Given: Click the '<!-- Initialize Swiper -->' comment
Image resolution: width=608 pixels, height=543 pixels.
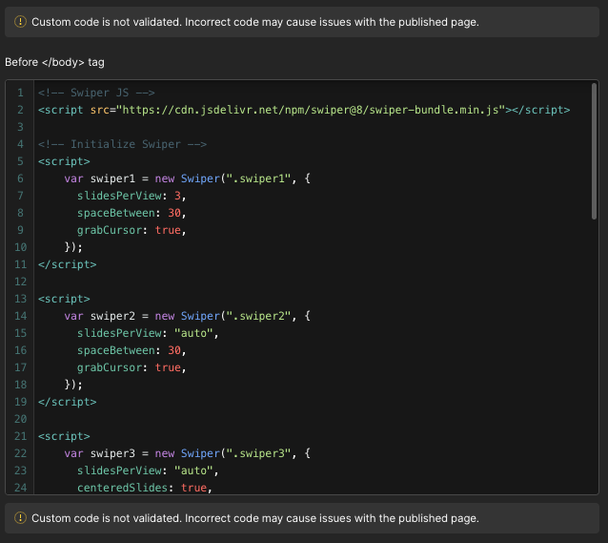Looking at the screenshot, I should [x=123, y=144].
